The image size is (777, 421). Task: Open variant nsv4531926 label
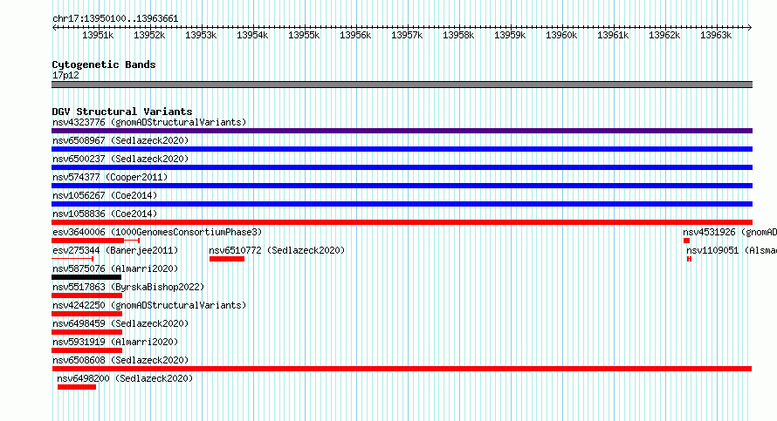tap(730, 232)
